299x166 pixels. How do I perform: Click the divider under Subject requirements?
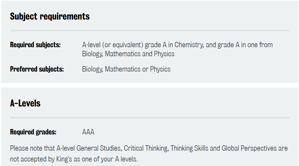tap(150, 31)
